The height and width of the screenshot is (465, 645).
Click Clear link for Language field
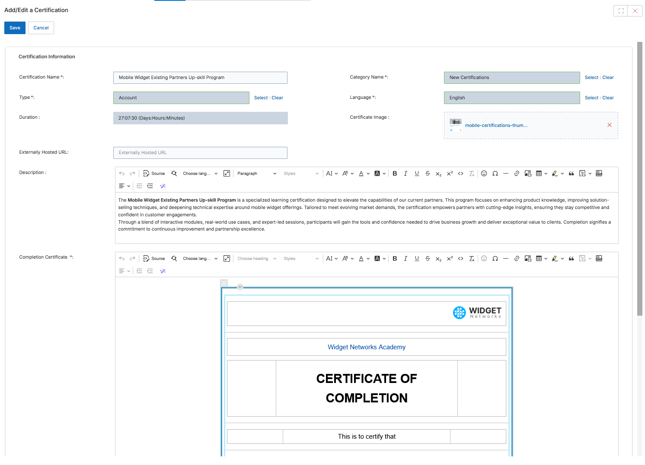608,98
